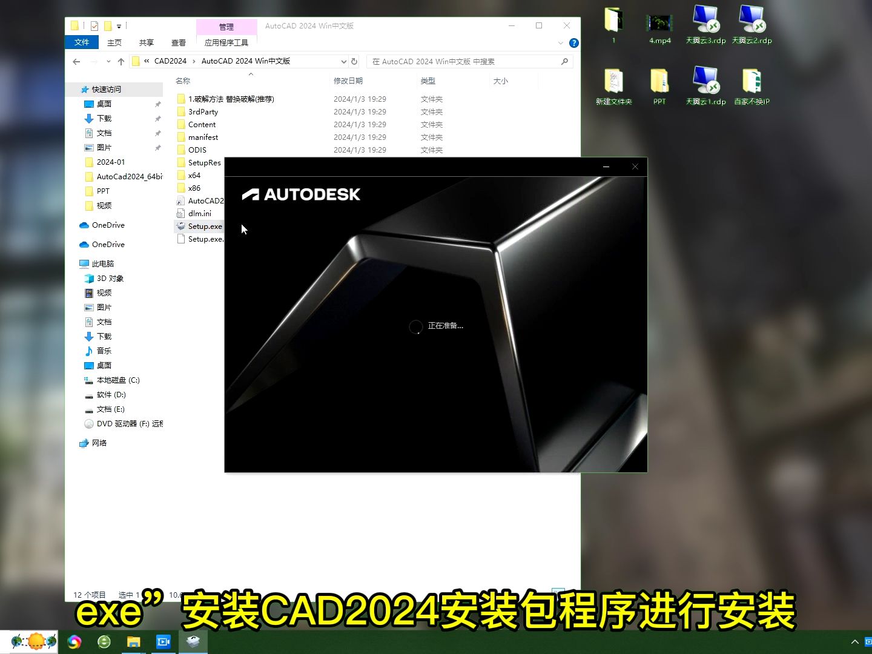Switch to the 主页 ribbon tab

(x=114, y=42)
